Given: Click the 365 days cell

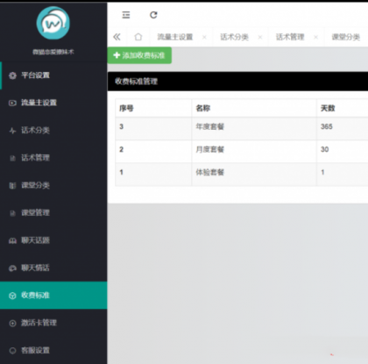Looking at the screenshot, I should click(327, 126).
